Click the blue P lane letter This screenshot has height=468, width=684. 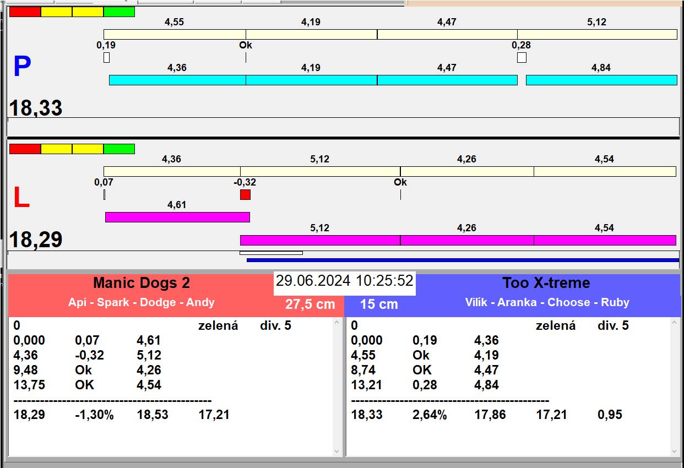tap(22, 67)
